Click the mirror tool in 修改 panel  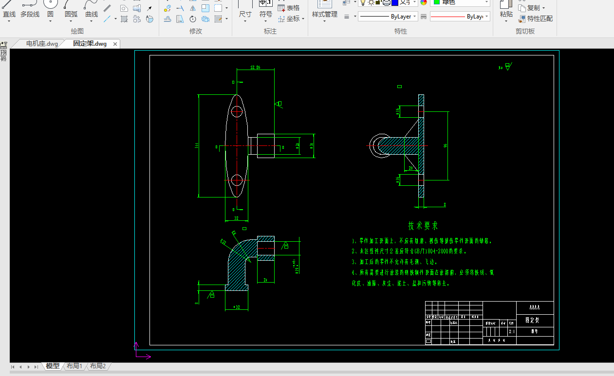[193, 8]
